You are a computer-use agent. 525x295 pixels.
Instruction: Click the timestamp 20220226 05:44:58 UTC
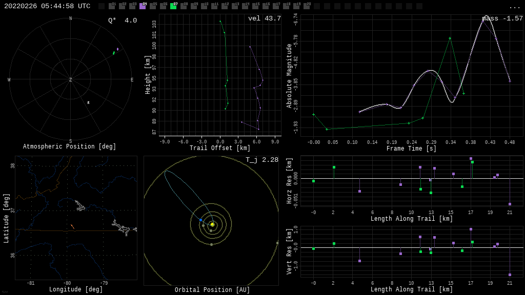pos(47,6)
